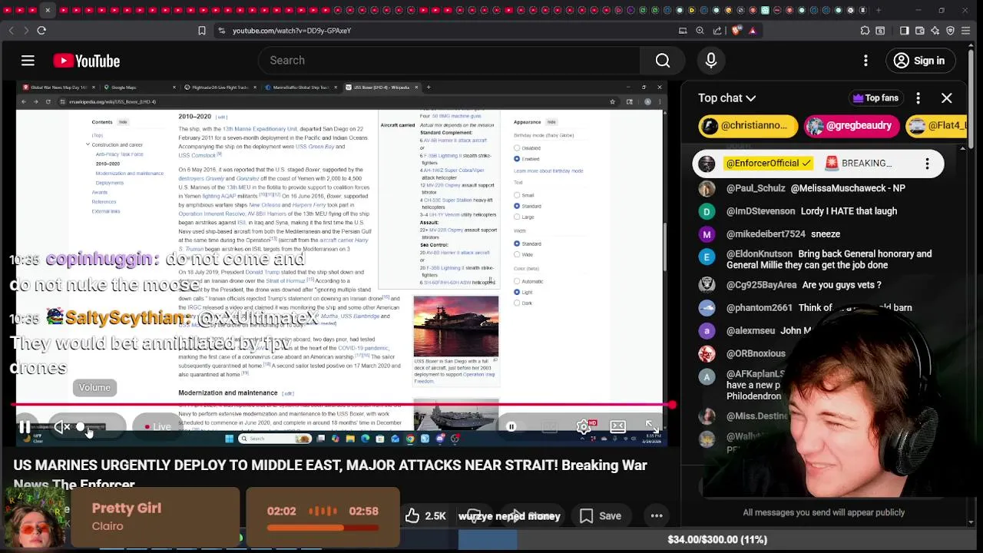This screenshot has width=983, height=553.
Task: Open a new browser tab
Action: (x=879, y=10)
